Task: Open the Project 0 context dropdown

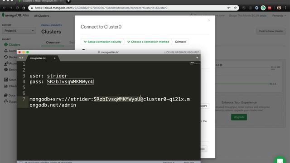Action: [19, 31]
